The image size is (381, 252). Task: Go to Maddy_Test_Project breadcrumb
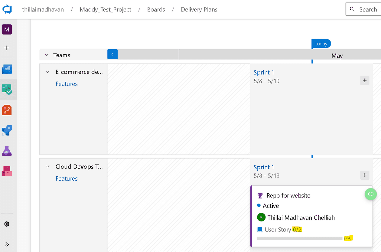click(106, 9)
